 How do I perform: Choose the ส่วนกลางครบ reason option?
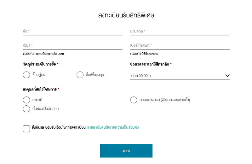point(134,100)
